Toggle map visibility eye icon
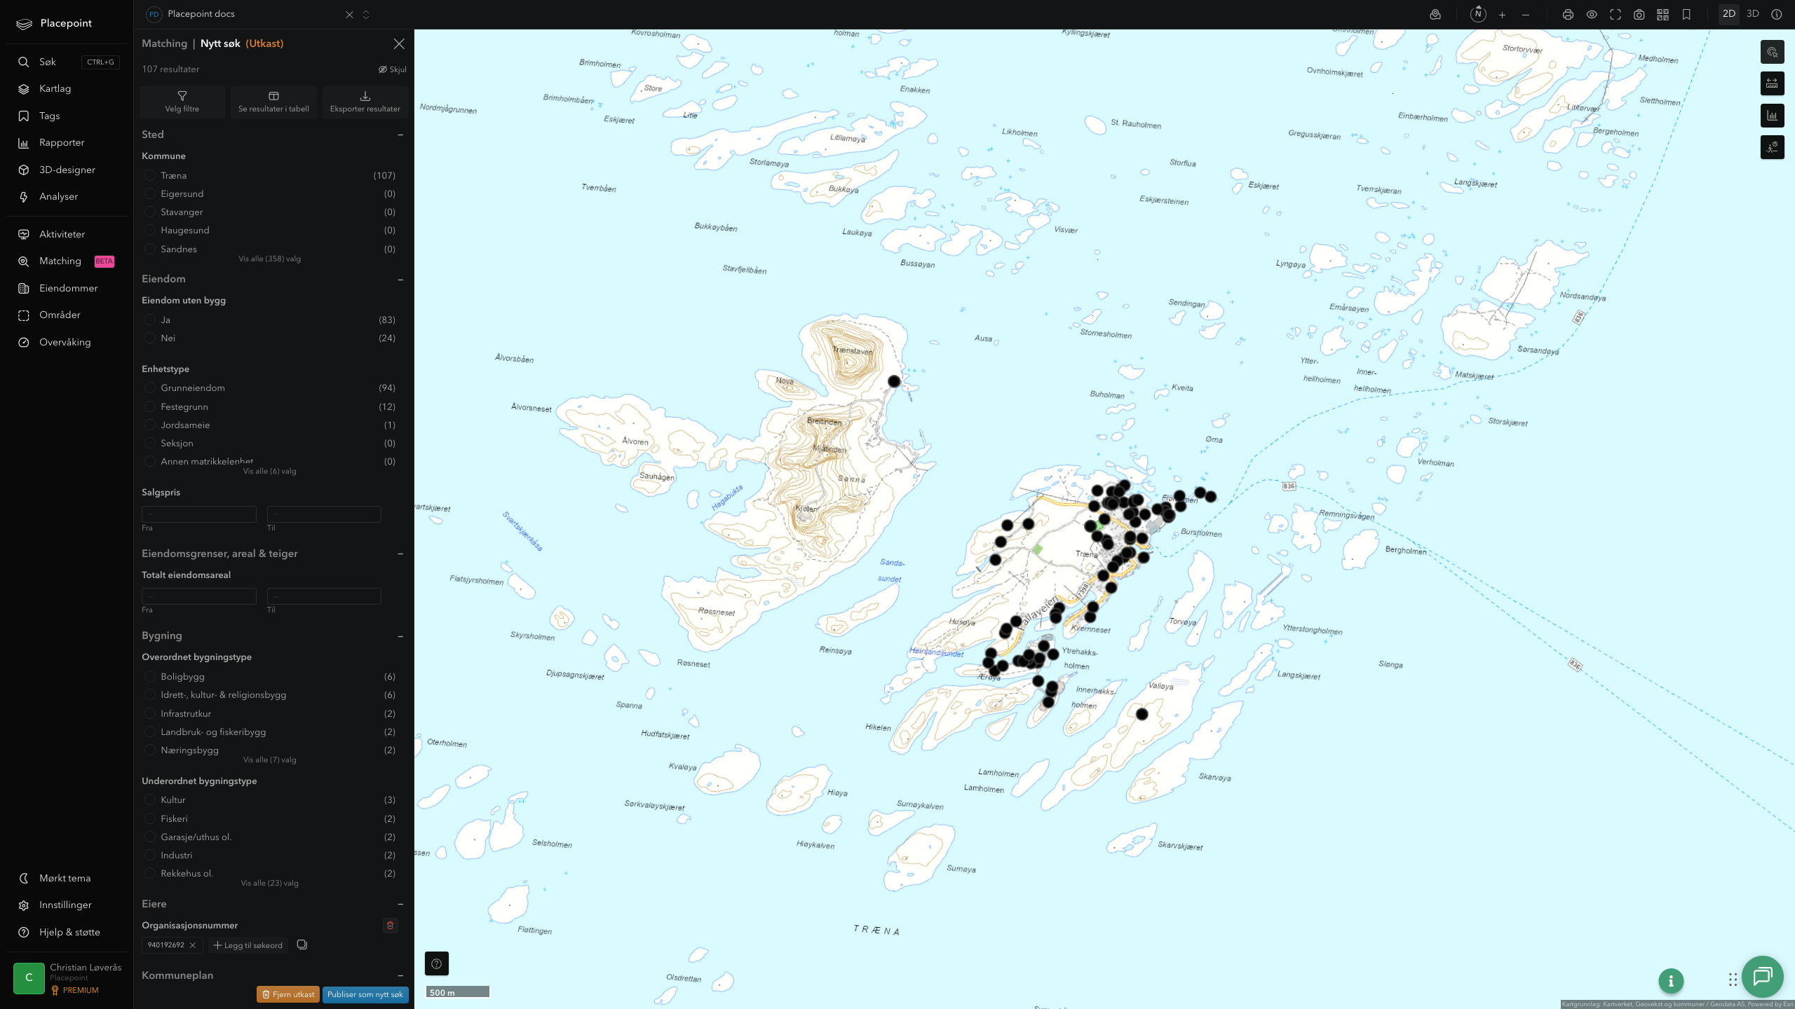1795x1009 pixels. coord(1592,15)
